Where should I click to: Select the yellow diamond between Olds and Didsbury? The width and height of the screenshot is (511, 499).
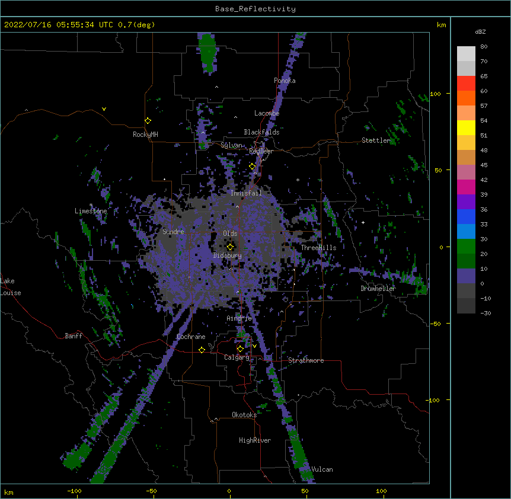[x=230, y=247]
